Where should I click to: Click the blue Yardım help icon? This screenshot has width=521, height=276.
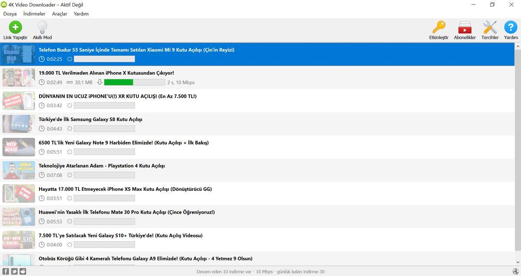[511, 28]
